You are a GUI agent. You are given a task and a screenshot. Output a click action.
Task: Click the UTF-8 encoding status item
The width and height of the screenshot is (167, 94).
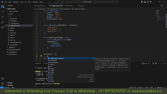[147, 87]
